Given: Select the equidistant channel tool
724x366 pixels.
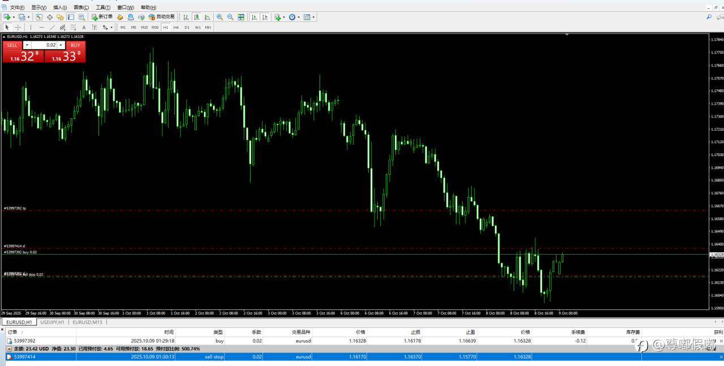Looking at the screenshot, I should pyautogui.click(x=62, y=27).
